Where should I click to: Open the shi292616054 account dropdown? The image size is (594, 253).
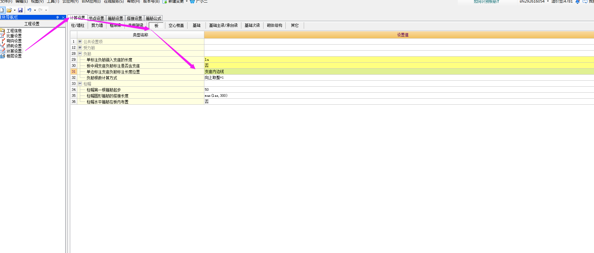click(548, 2)
